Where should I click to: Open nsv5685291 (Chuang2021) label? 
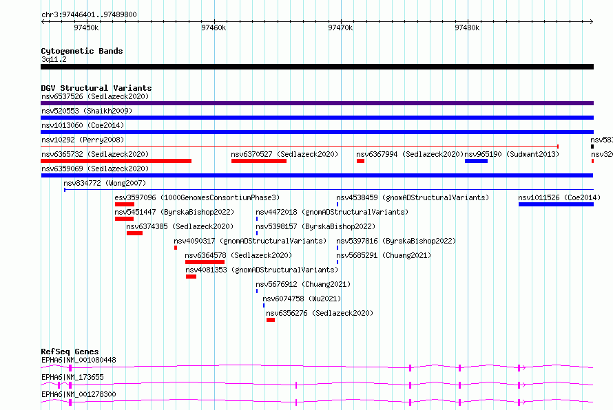(x=384, y=255)
